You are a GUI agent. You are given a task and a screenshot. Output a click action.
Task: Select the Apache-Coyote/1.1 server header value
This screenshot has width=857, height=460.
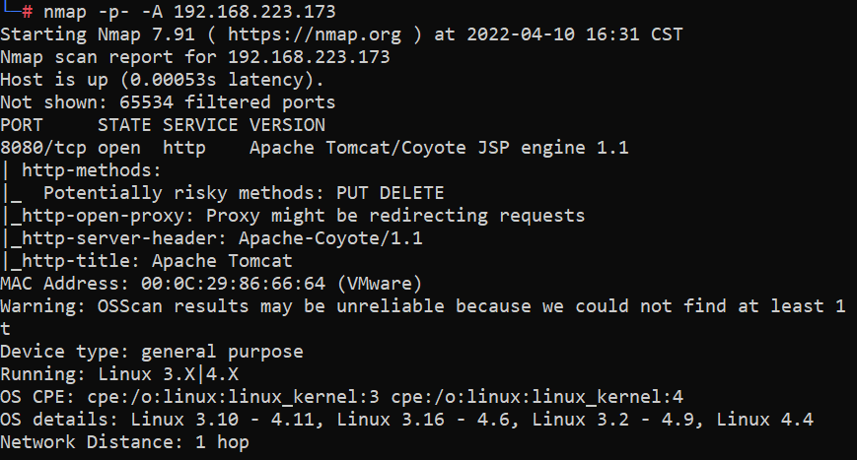pyautogui.click(x=330, y=238)
